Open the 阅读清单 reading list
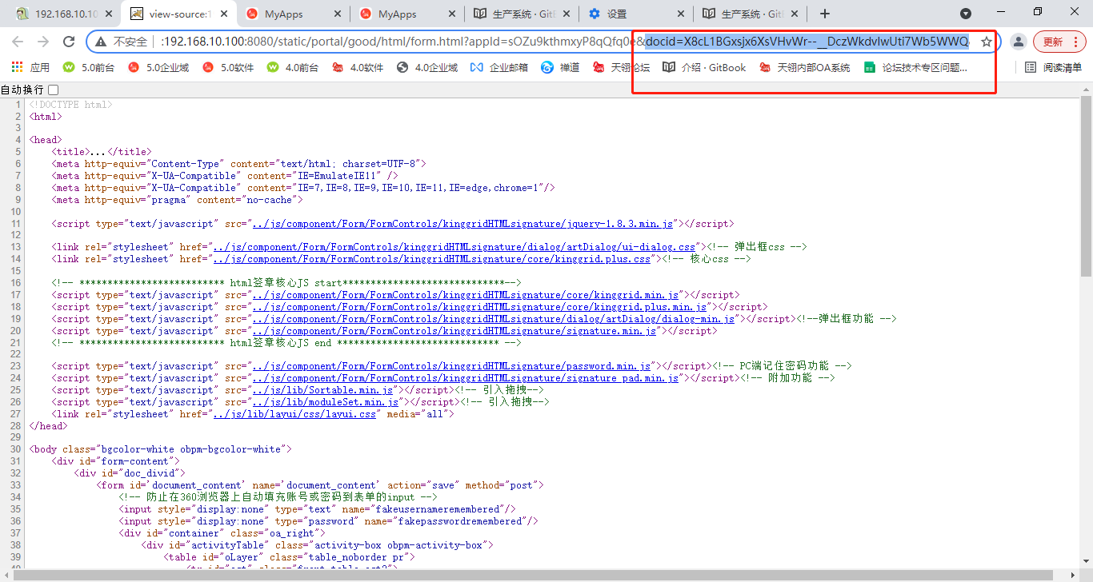This screenshot has width=1093, height=582. tap(1054, 68)
